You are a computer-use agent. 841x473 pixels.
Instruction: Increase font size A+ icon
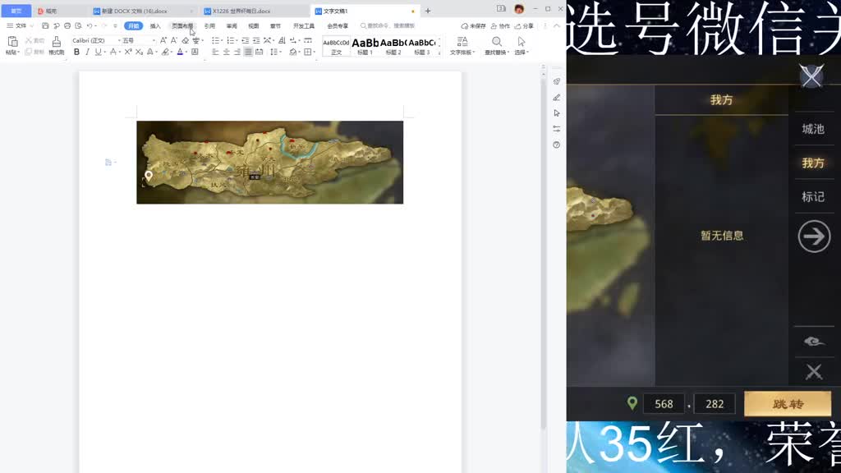click(x=163, y=40)
